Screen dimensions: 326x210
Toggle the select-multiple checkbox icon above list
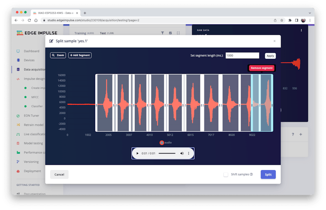click(x=170, y=33)
